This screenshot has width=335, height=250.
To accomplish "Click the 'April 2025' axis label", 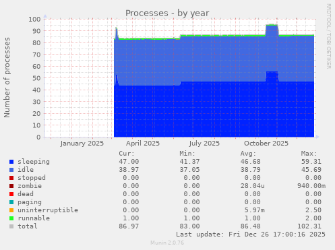I will pyautogui.click(x=143, y=144).
